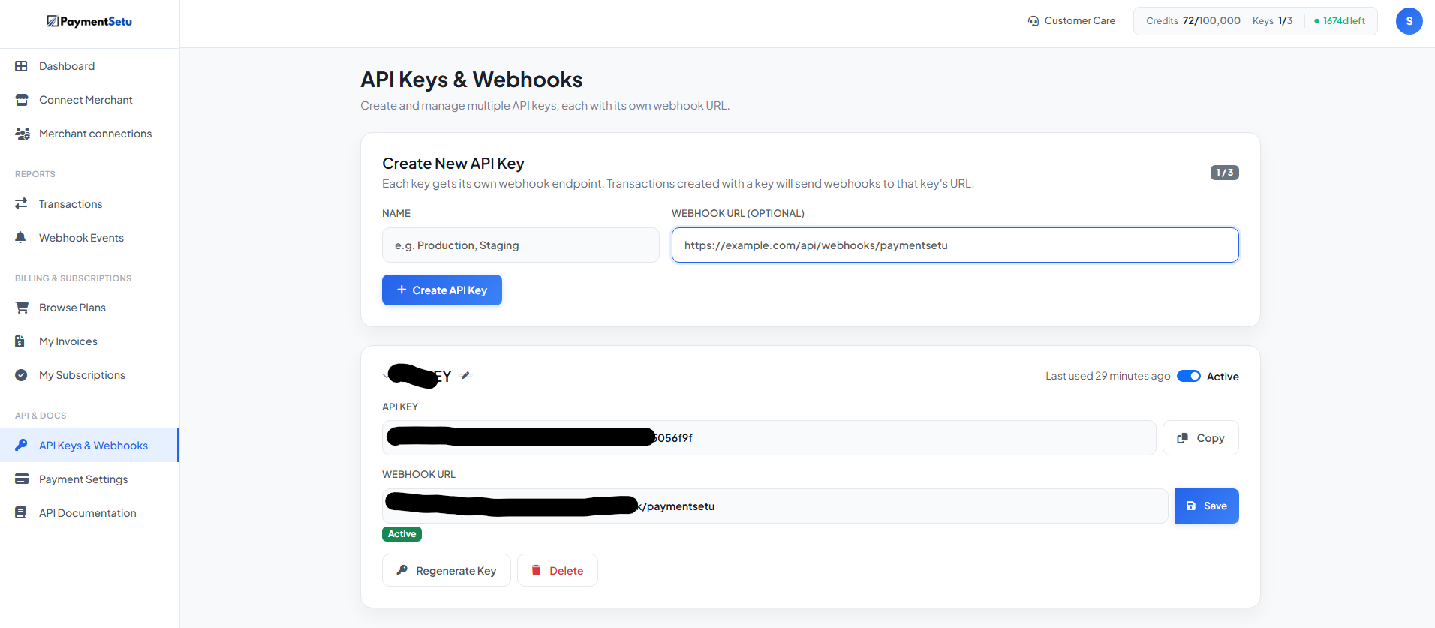Click the PaymentSetu logo
Screen dimensions: 1435x628
pos(89,21)
